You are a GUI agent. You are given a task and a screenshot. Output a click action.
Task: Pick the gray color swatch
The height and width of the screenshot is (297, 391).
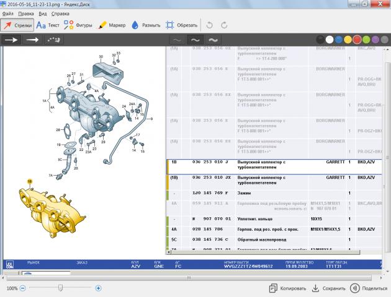pos(385,40)
